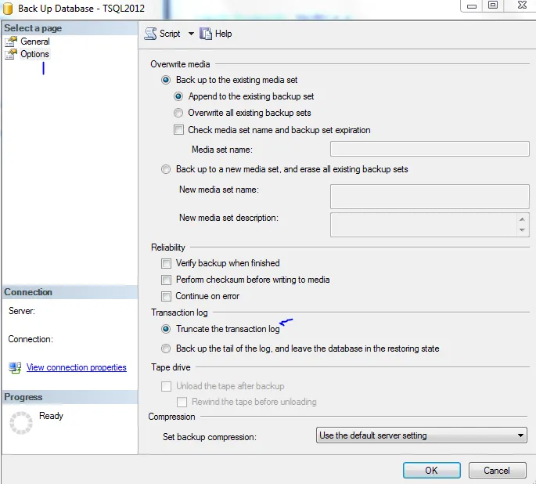This screenshot has width=536, height=484.
Task: Click the Script text label
Action: pyautogui.click(x=170, y=34)
